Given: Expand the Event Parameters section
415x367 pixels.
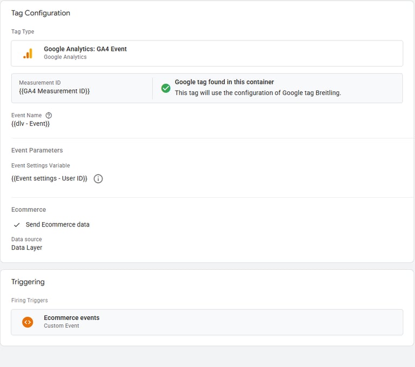Looking at the screenshot, I should pos(37,150).
